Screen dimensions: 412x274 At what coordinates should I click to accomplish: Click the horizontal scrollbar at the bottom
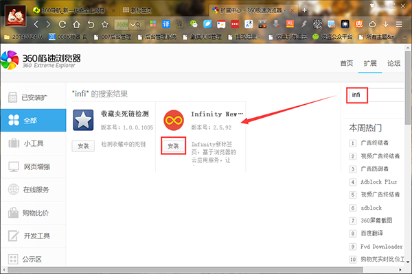[185, 270]
